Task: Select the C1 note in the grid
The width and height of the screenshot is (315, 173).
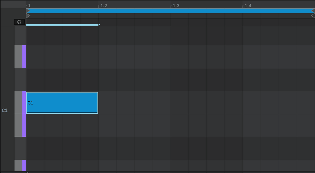Action: [x=62, y=103]
